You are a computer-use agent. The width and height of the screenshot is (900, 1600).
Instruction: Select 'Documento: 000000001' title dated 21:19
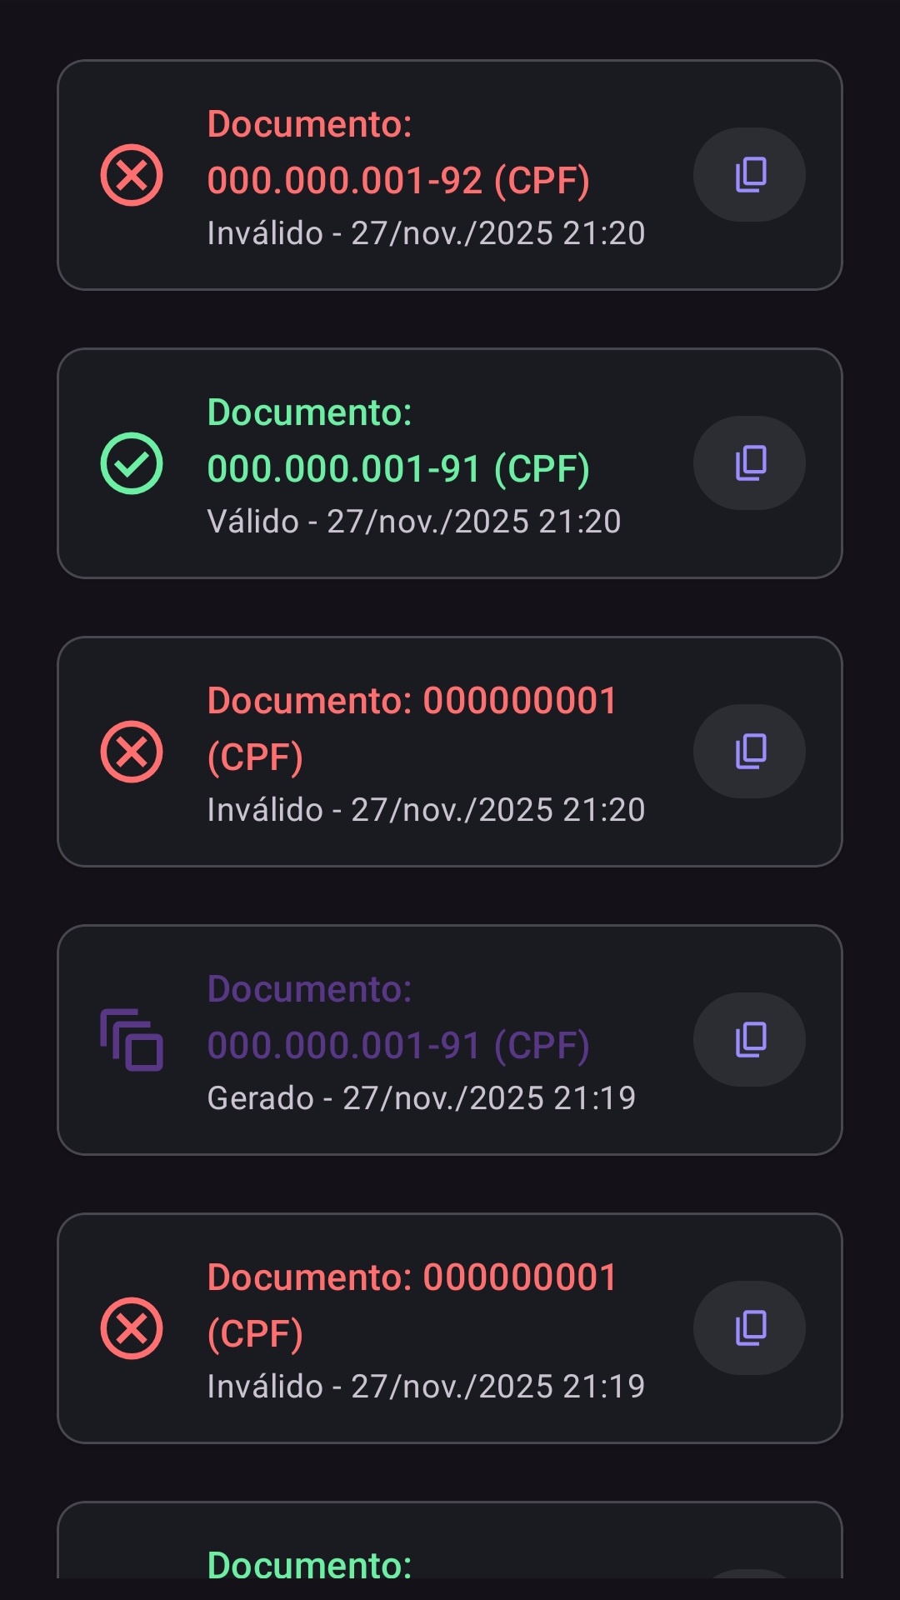412,1306
